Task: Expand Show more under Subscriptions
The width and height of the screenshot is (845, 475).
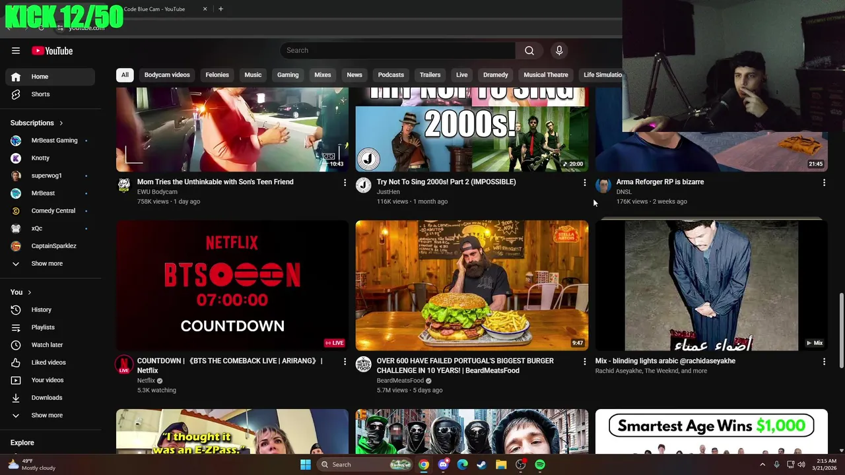Action: point(50,264)
